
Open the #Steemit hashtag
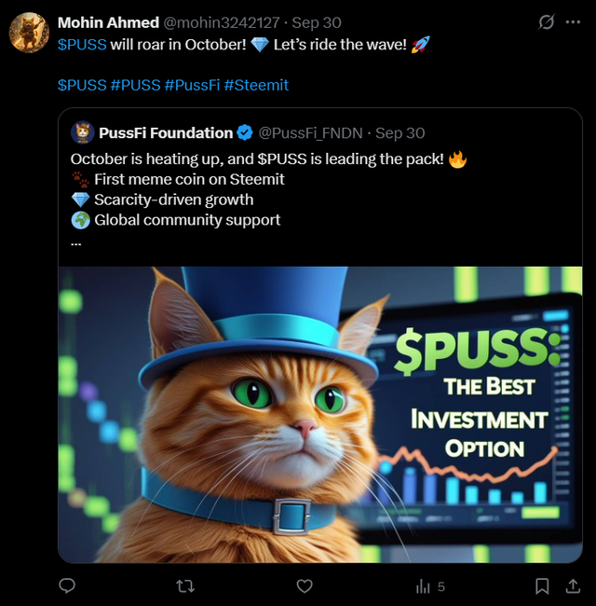(256, 85)
